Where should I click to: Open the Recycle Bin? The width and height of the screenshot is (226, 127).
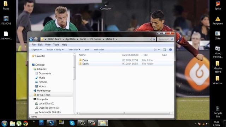click(218, 112)
